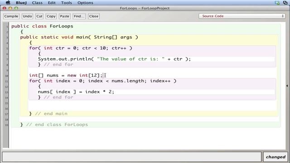Open the Source Code view dropdown
This screenshot has width=290, height=163.
[242, 16]
